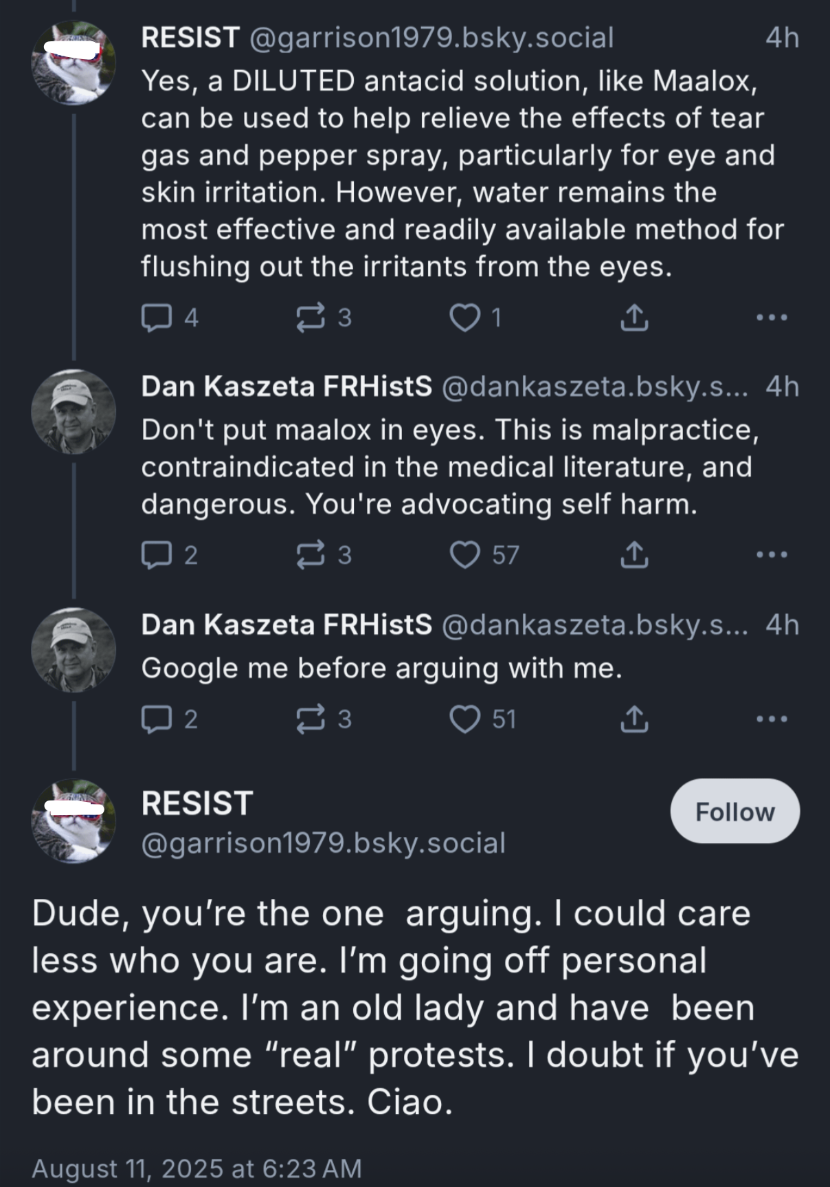Image resolution: width=830 pixels, height=1187 pixels.
Task: Reply to the diluted antacid solution post
Action: coord(156,318)
